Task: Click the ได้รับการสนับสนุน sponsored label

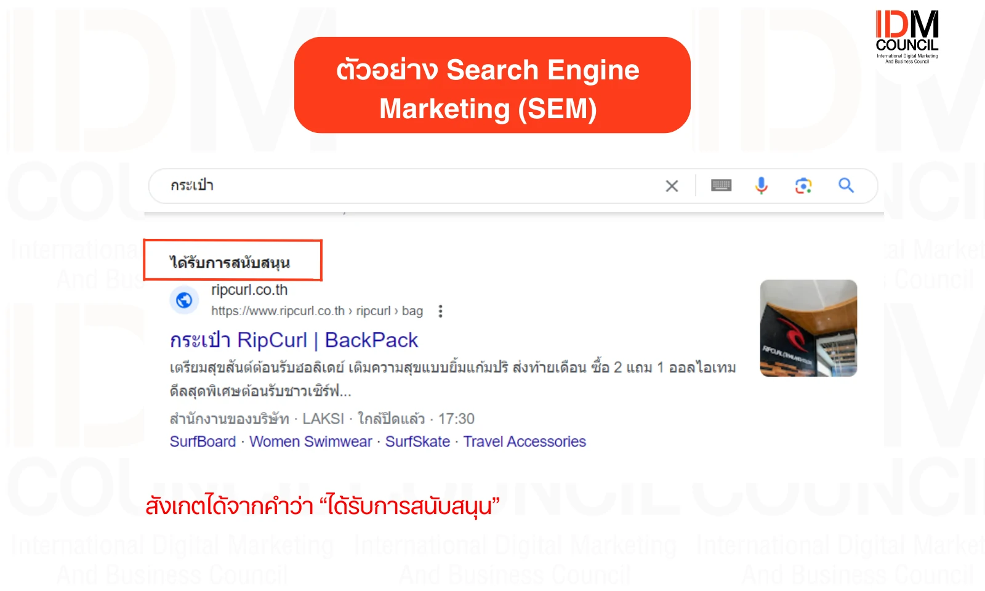Action: [x=230, y=263]
